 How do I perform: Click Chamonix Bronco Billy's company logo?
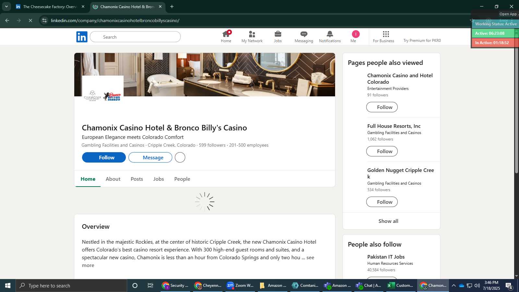click(x=103, y=96)
